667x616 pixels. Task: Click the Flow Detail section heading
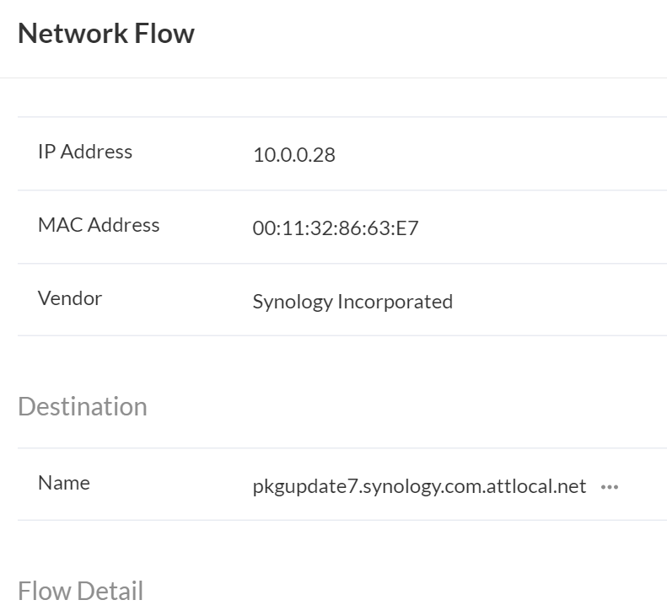(80, 591)
